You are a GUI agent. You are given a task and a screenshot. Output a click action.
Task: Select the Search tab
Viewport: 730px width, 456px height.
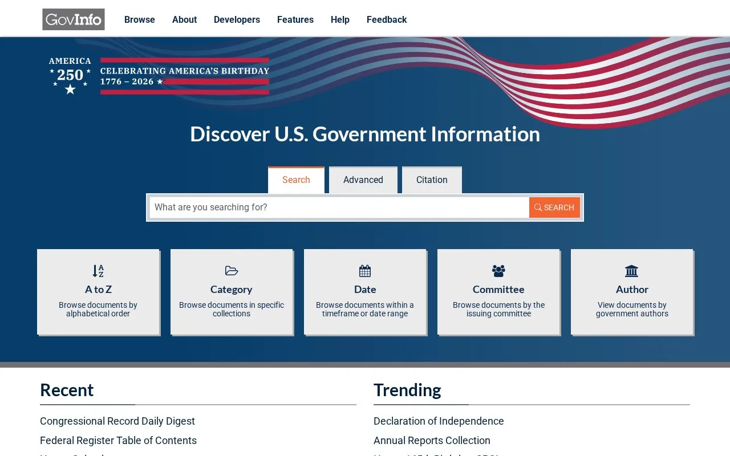[296, 180]
